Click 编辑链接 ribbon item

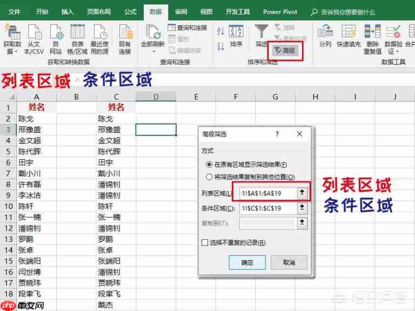click(185, 50)
